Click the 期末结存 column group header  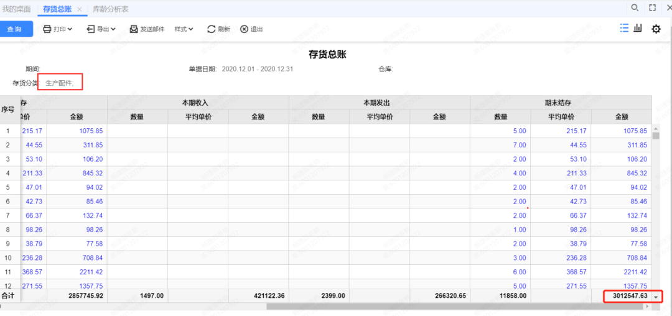click(562, 102)
